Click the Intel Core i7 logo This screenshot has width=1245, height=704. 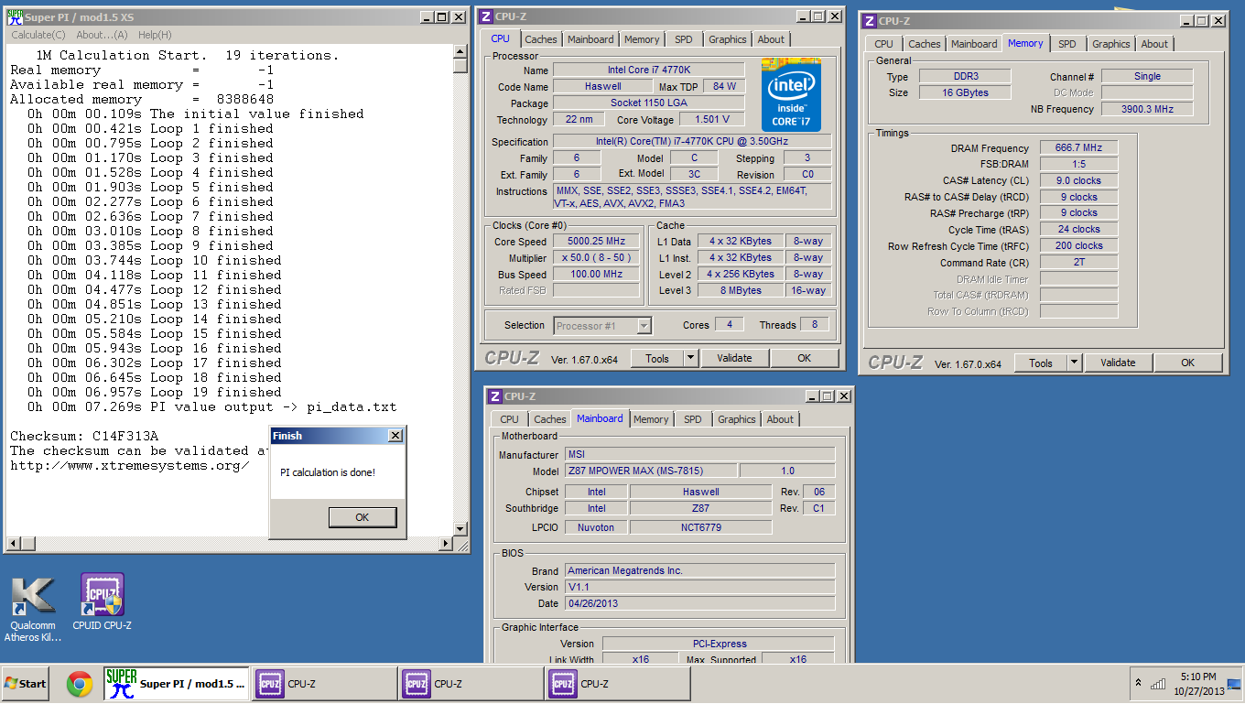click(x=791, y=95)
